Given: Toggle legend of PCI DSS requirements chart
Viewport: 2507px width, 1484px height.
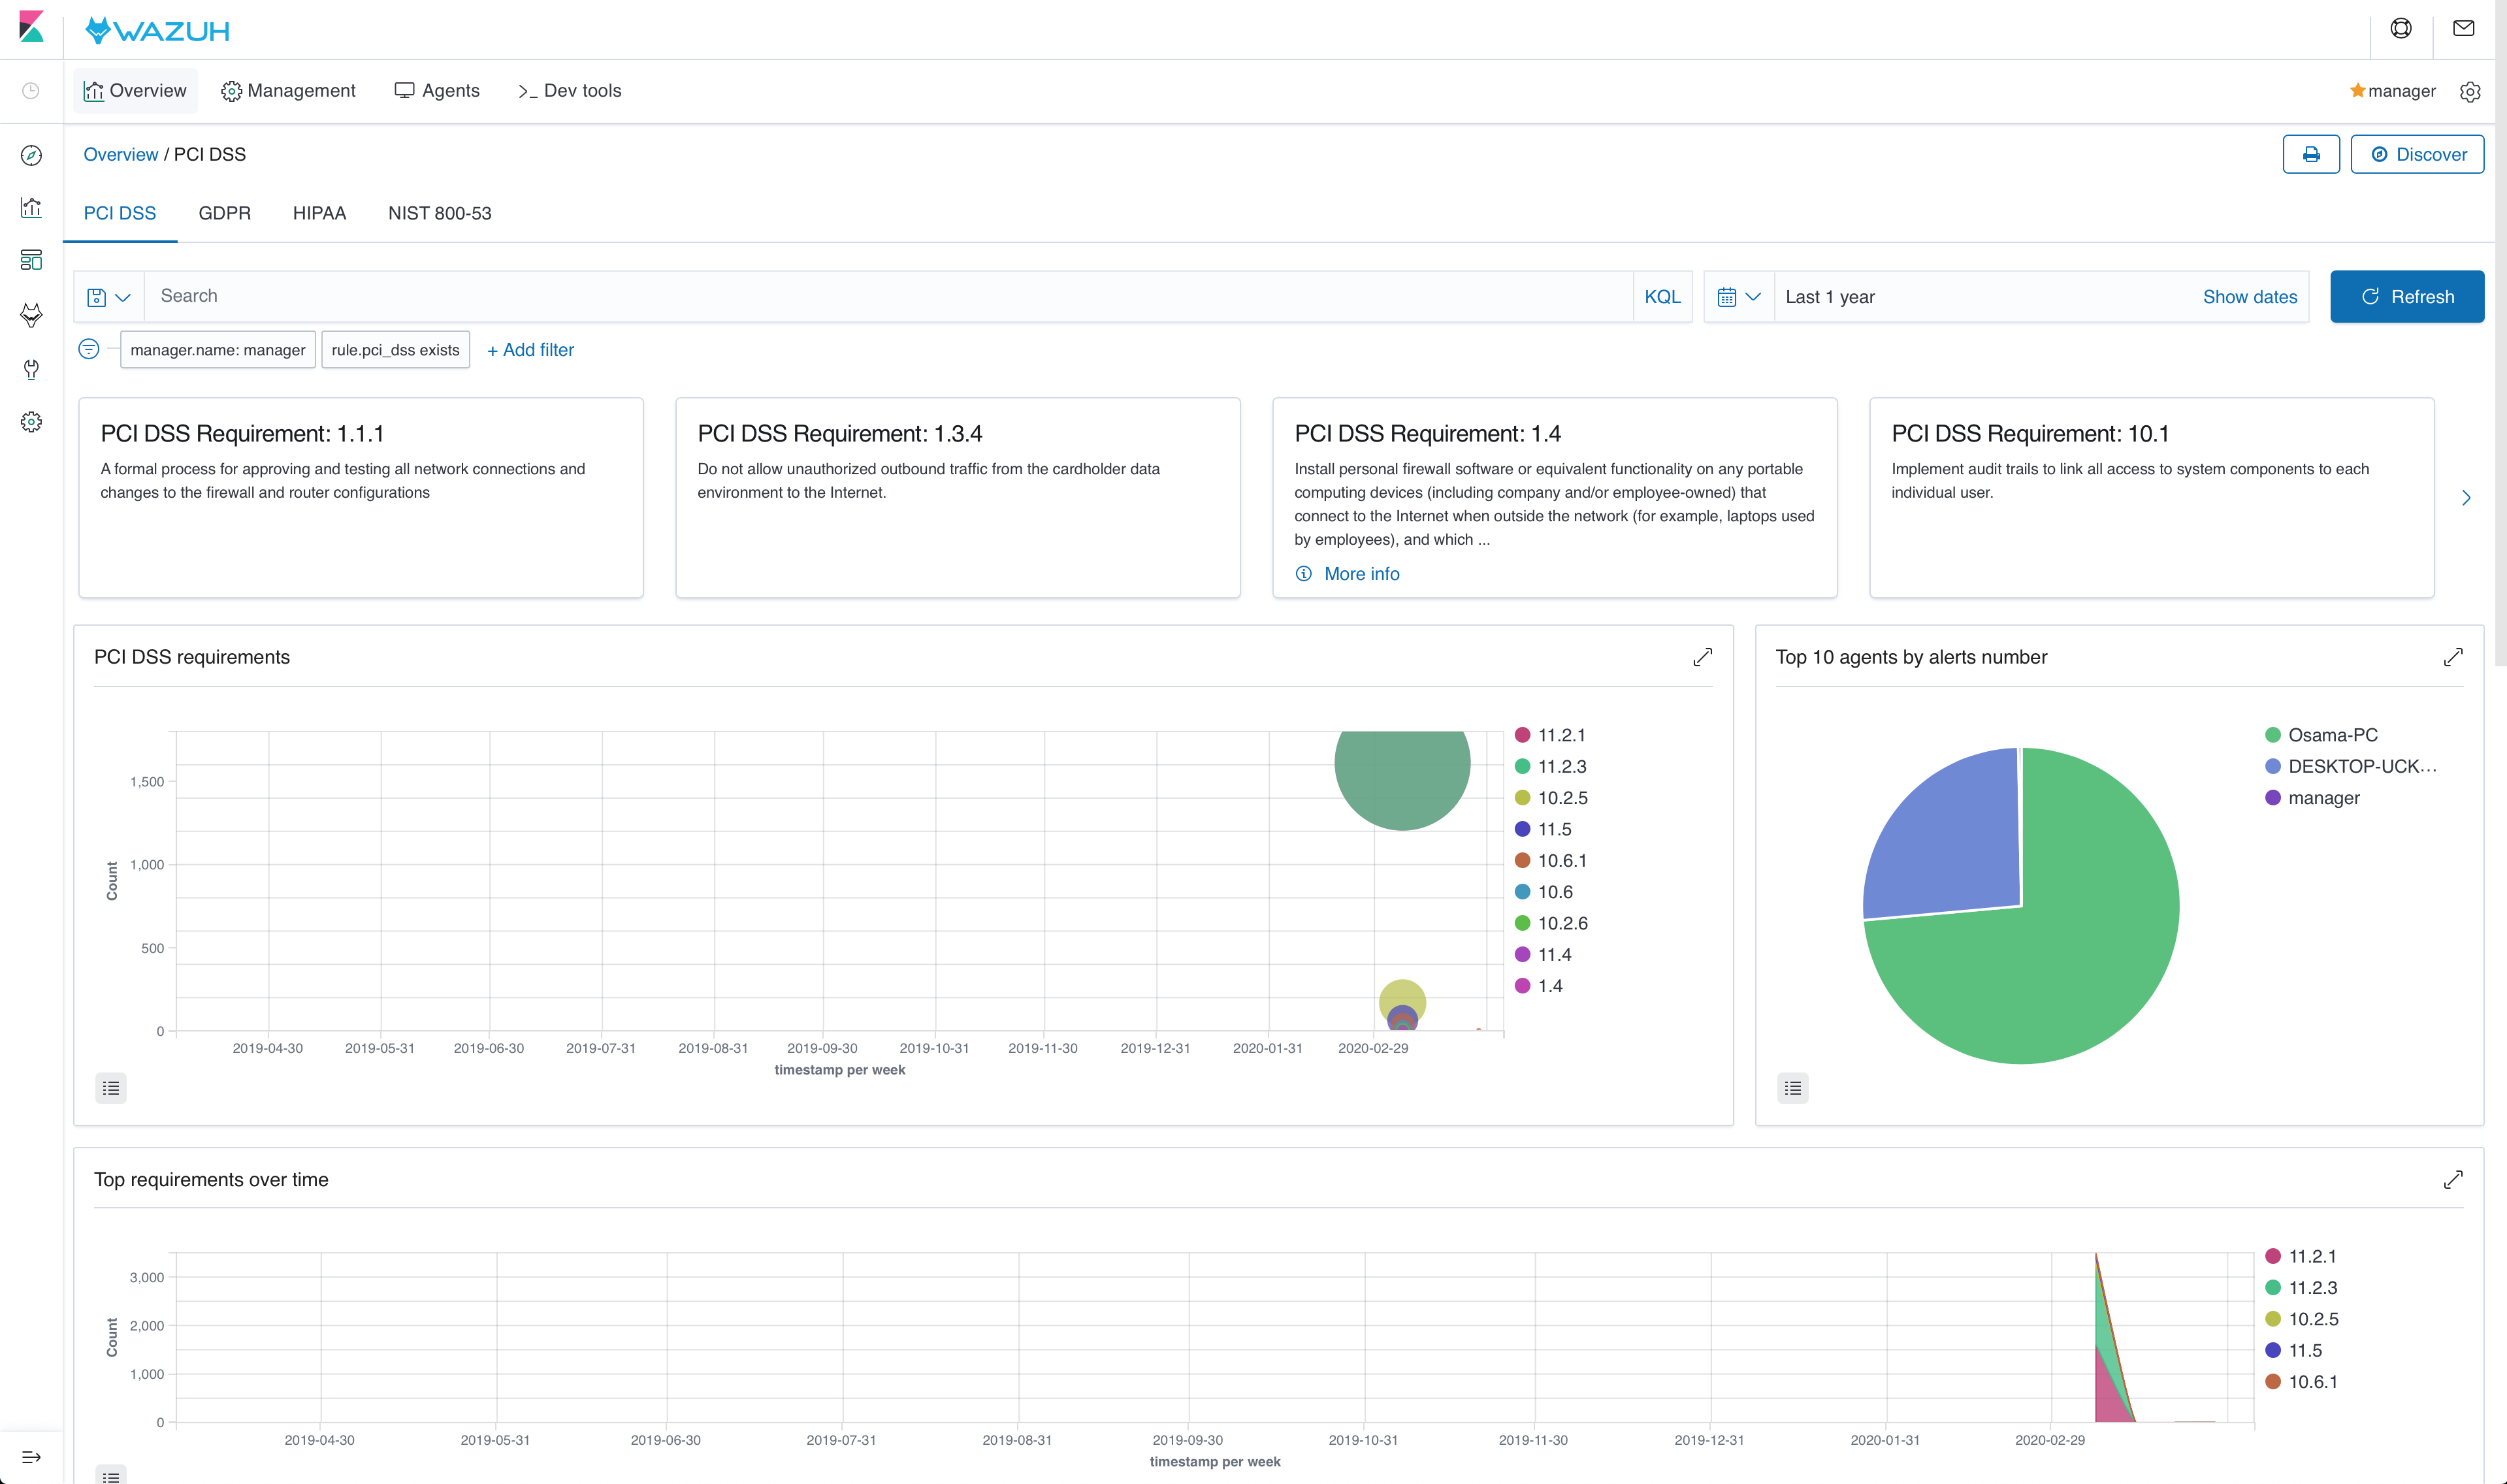Looking at the screenshot, I should click(111, 1087).
